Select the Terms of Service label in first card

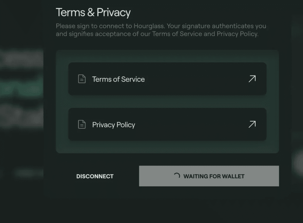click(118, 79)
